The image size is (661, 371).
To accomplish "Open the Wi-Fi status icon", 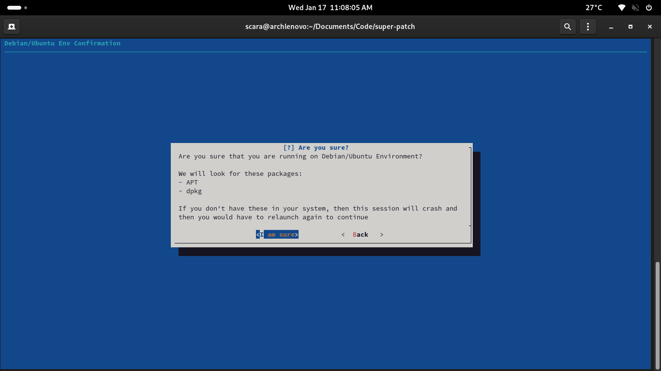I will (x=622, y=8).
